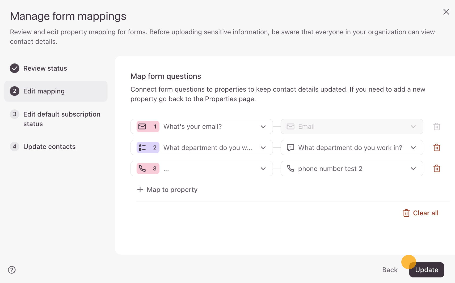Click the plus icon for Map to property
The image size is (455, 283).
pyautogui.click(x=140, y=190)
